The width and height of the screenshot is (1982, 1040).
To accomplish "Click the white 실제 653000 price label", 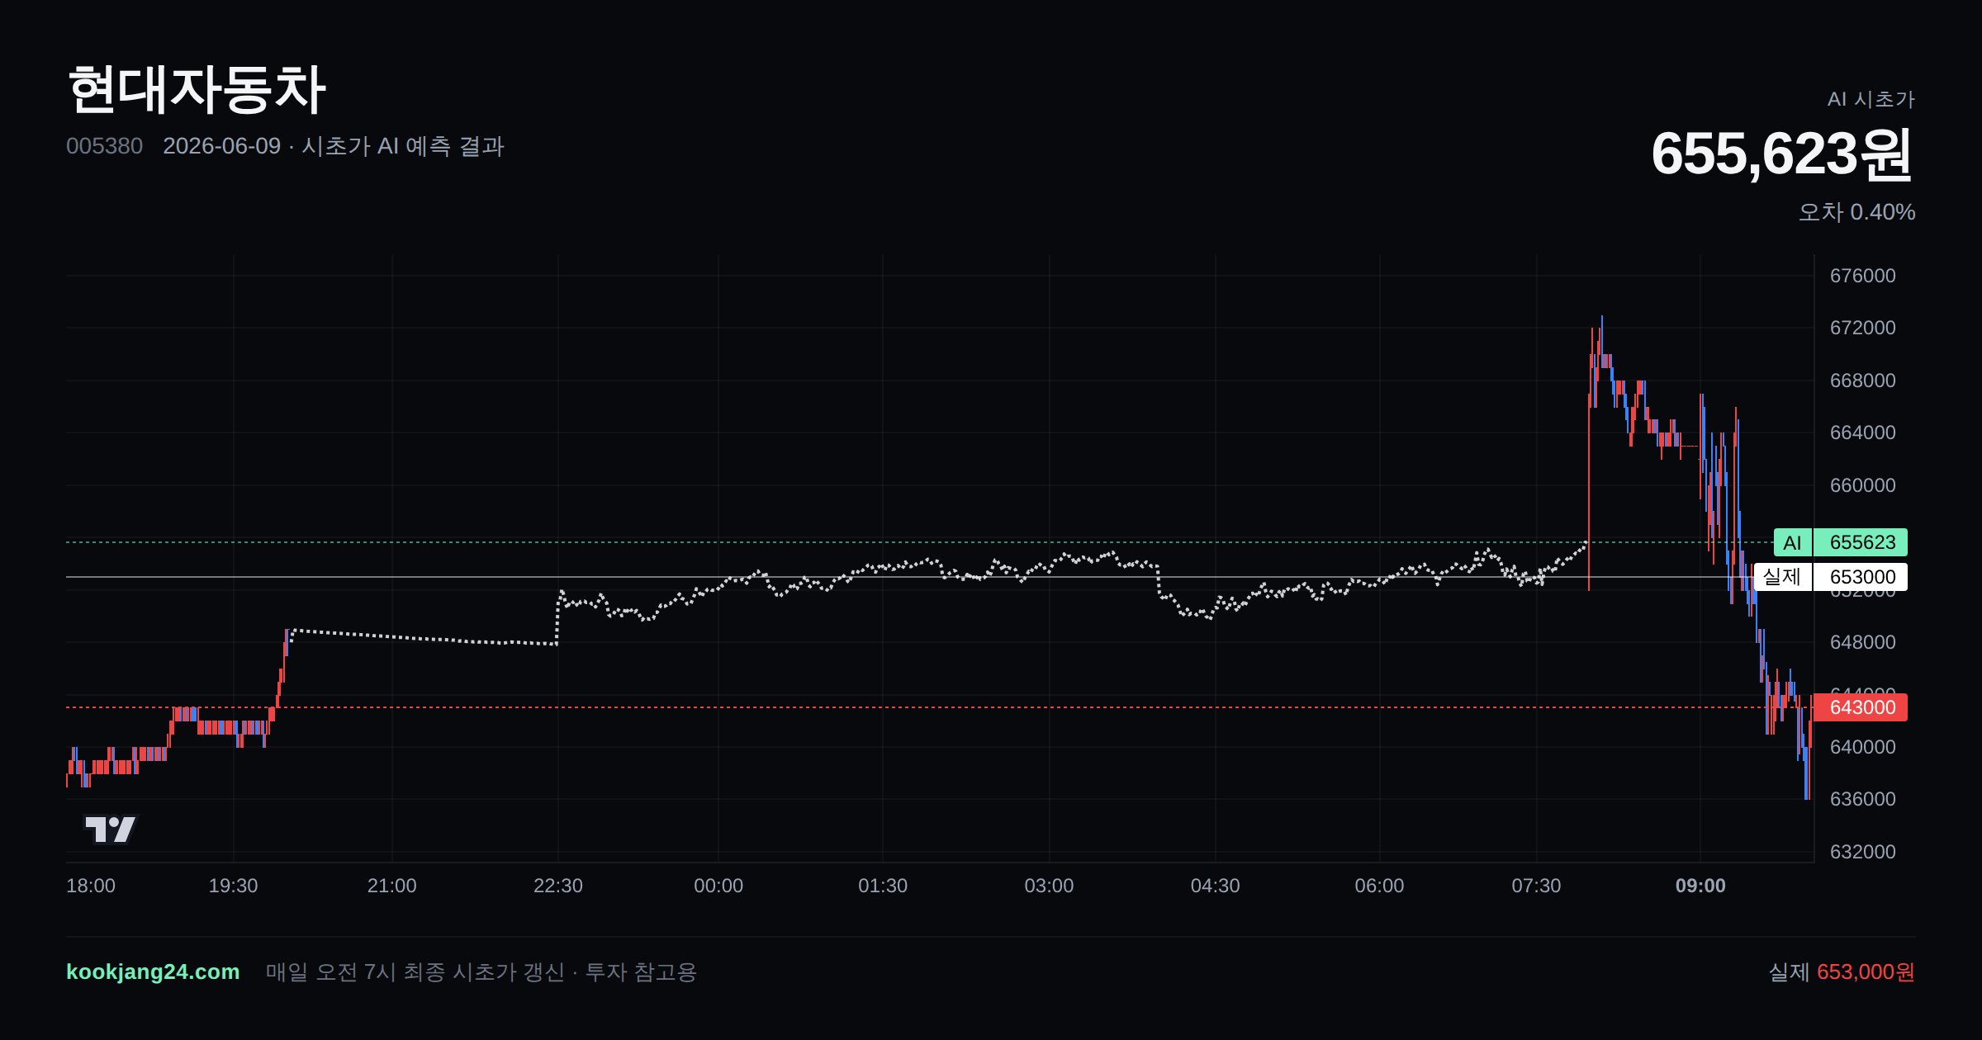I will pyautogui.click(x=1831, y=577).
